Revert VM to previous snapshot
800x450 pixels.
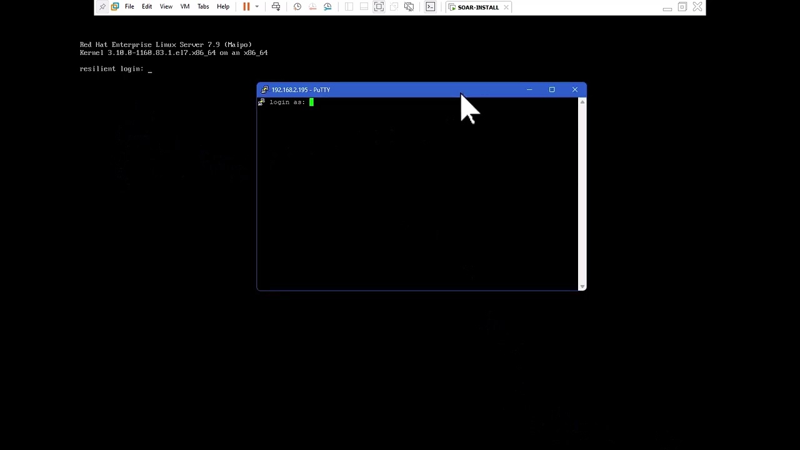pyautogui.click(x=312, y=7)
